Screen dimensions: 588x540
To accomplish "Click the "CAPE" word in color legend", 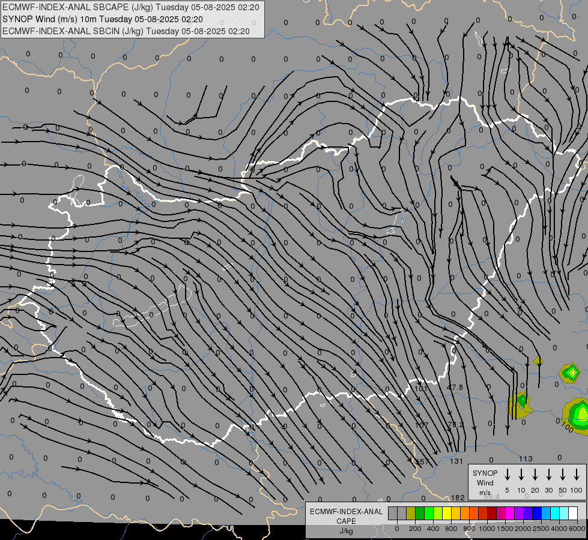I will coord(346,521).
